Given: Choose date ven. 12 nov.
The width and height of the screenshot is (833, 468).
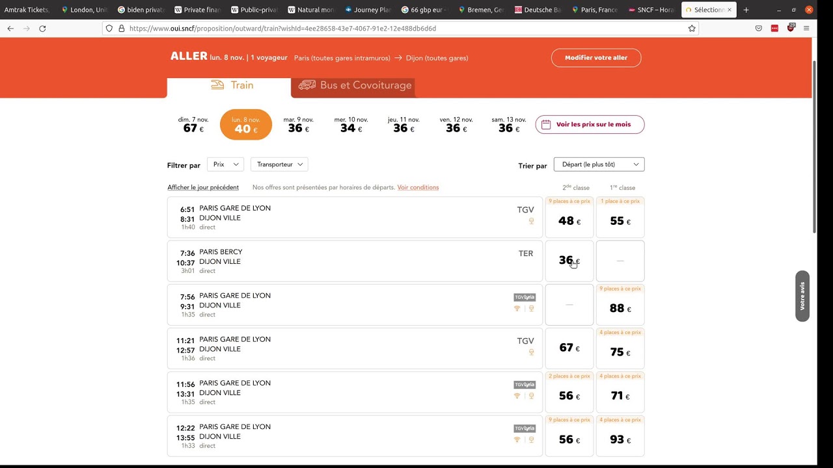Looking at the screenshot, I should [456, 125].
